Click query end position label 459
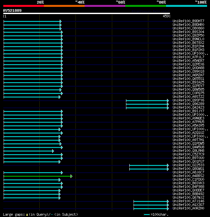Screen dimensions: 210x217 coord(166,16)
